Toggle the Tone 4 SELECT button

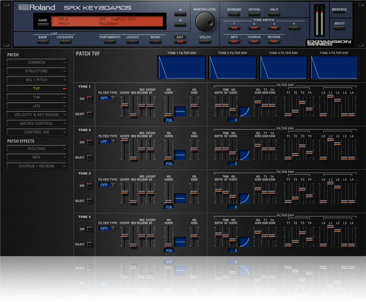(89, 244)
